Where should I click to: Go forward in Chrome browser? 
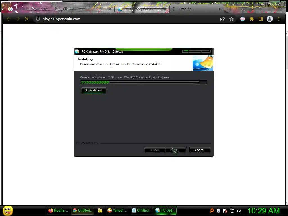18,19
